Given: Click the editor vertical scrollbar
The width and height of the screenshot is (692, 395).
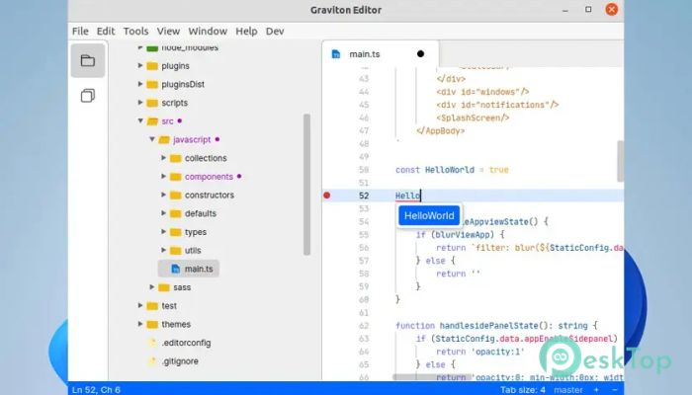Looking at the screenshot, I should coord(620,158).
